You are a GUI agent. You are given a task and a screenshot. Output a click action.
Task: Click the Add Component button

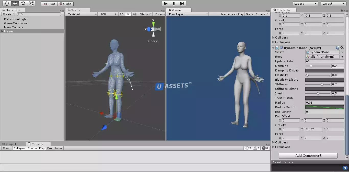308,155
